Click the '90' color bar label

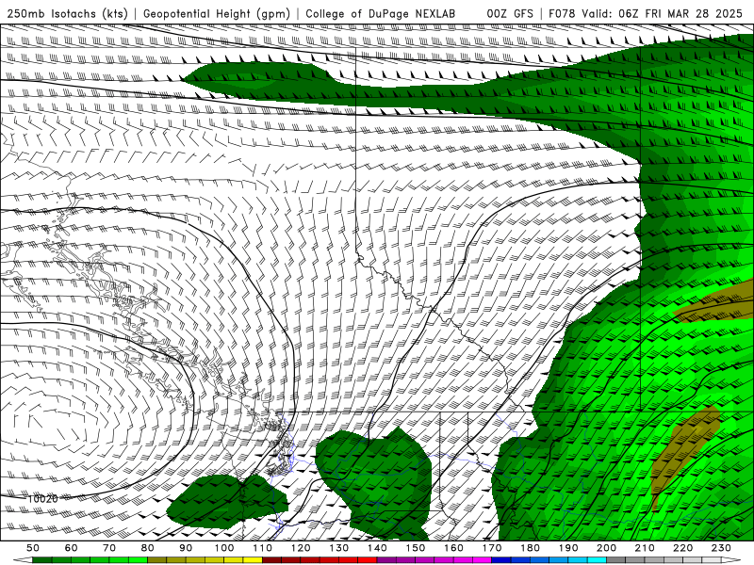(186, 548)
